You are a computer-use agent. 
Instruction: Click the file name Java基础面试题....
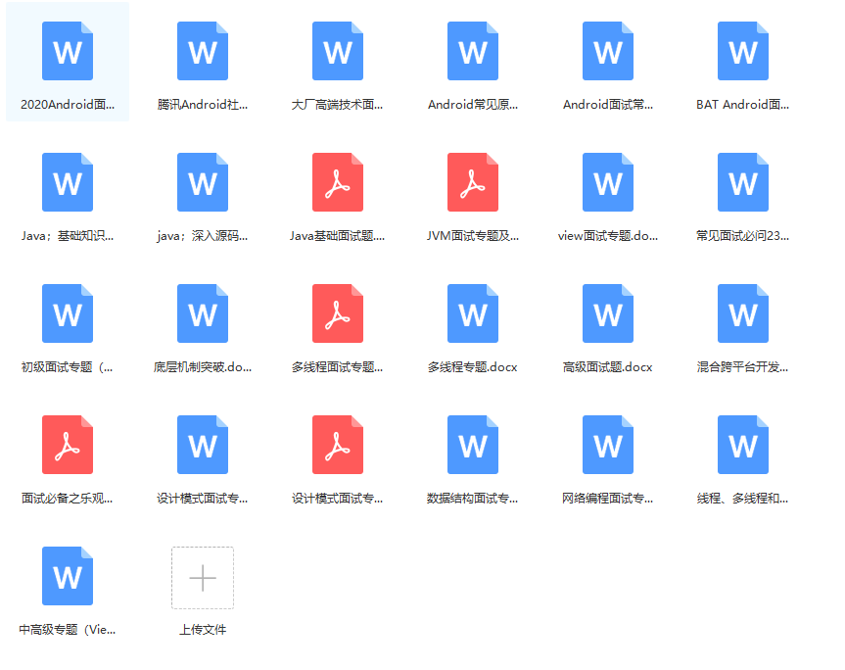point(338,235)
